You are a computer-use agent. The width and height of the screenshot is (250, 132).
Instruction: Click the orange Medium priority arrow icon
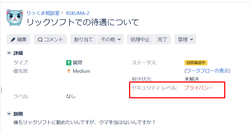[x=68, y=71]
